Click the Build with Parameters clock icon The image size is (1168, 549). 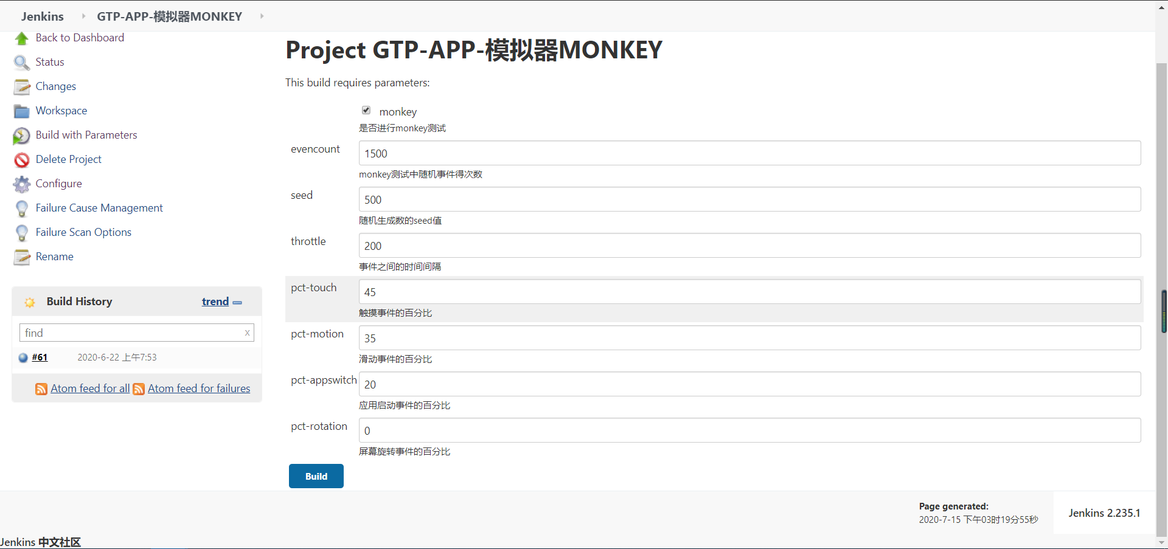pyautogui.click(x=22, y=136)
